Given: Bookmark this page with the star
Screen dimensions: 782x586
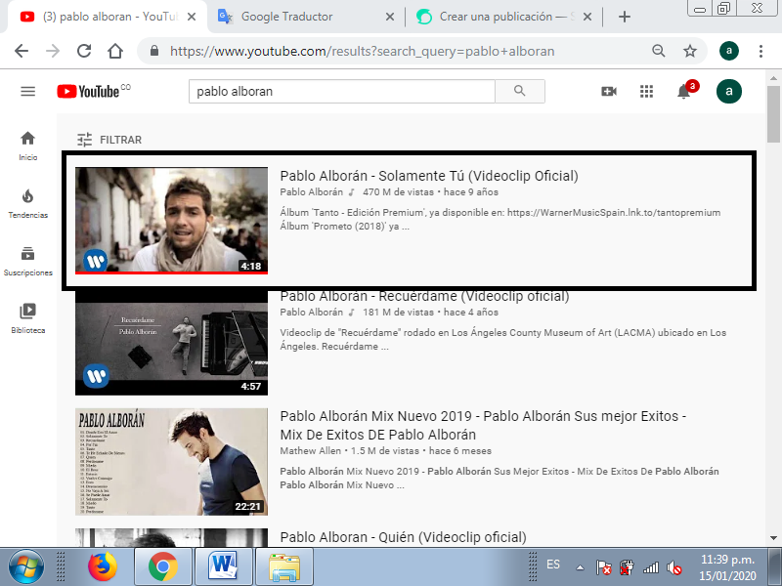Looking at the screenshot, I should pos(690,51).
